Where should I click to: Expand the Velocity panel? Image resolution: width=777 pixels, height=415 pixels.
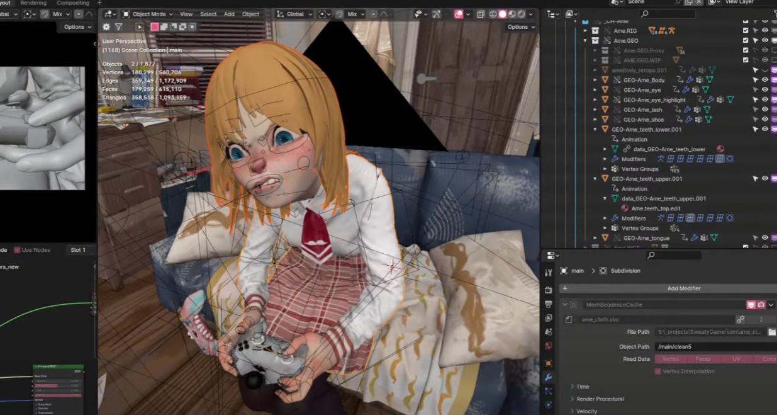coord(588,411)
